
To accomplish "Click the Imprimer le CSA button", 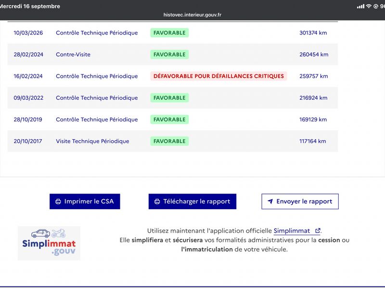I will pos(85,202).
